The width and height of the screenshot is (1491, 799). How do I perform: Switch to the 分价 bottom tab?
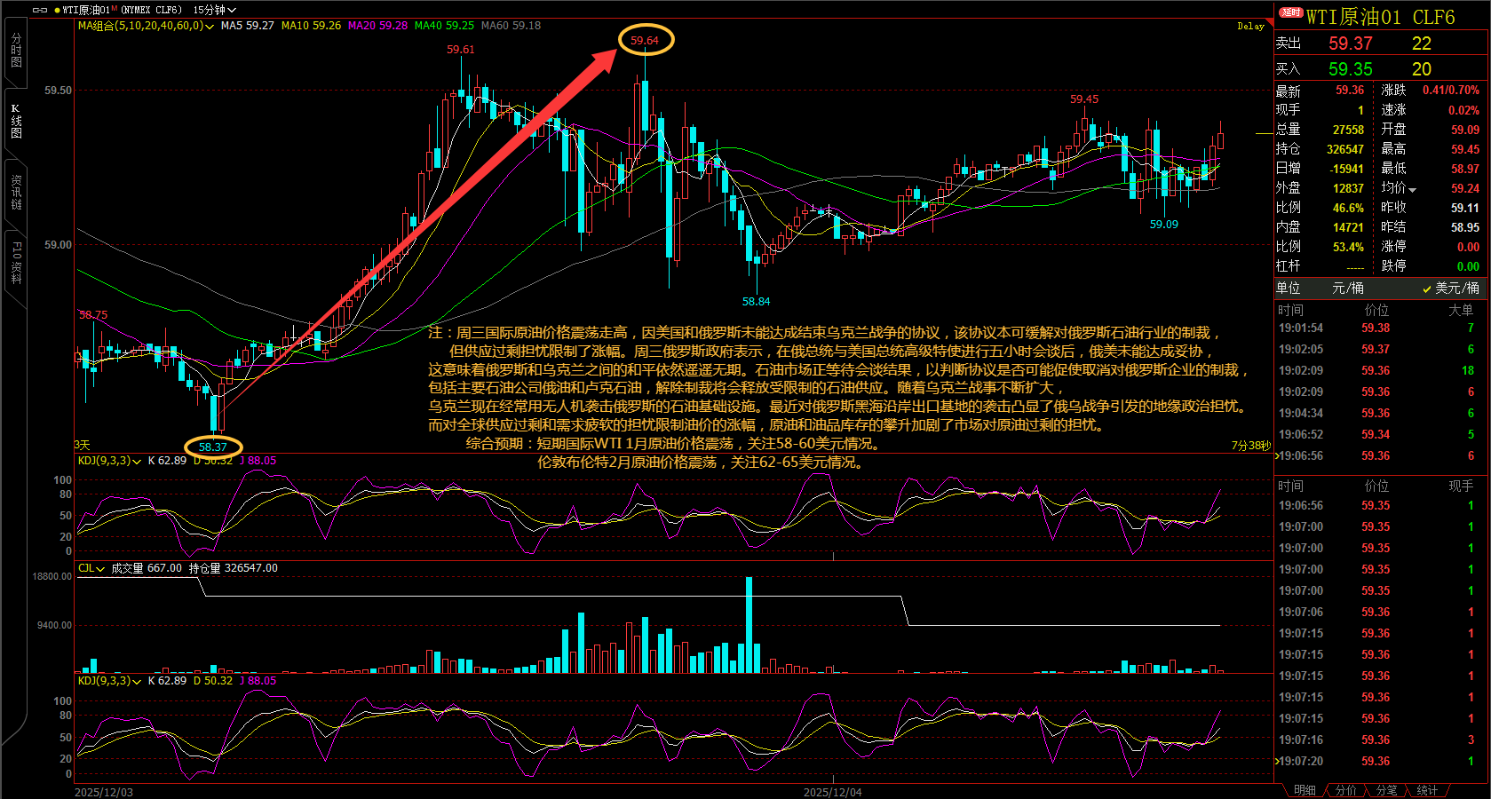coord(1346,790)
